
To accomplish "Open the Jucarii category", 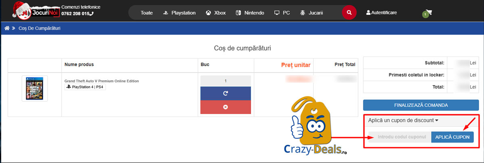I will [312, 13].
